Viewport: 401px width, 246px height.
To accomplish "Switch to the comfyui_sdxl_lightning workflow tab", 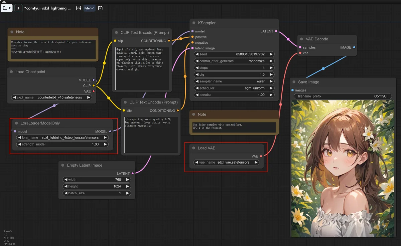I will tap(48, 8).
